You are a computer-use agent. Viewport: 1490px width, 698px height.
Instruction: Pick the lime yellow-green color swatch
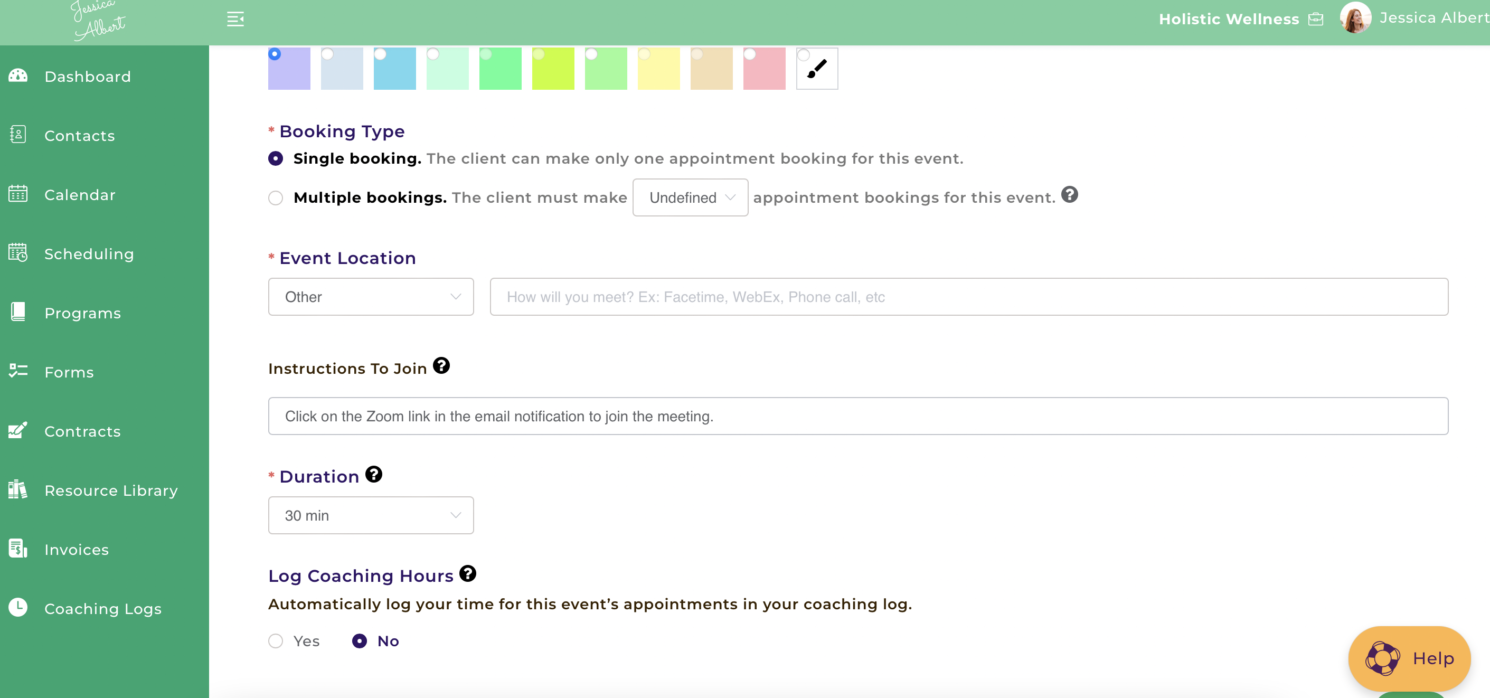click(553, 68)
